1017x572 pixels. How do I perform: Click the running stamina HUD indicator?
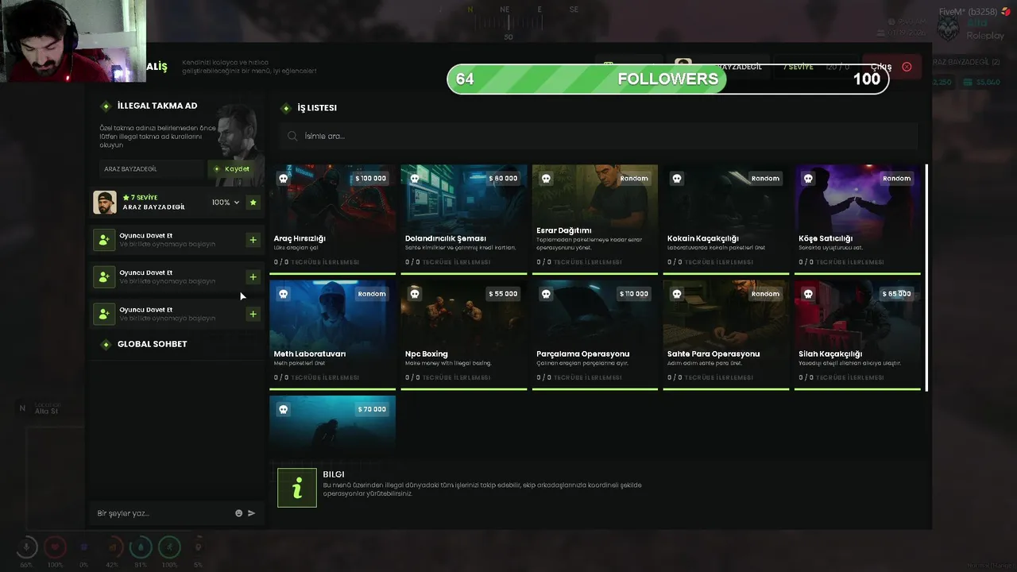pos(169,547)
